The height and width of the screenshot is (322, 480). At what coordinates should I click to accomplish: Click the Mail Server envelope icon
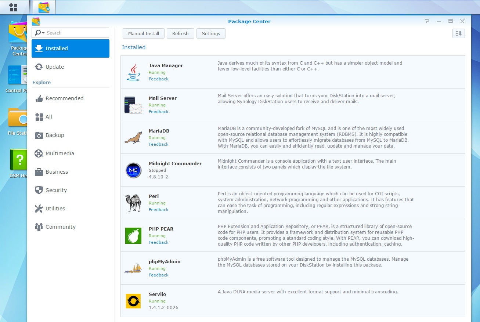[133, 105]
